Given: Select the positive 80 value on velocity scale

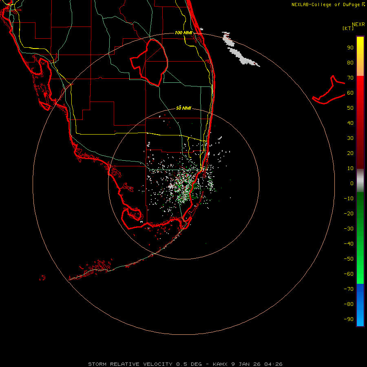Looking at the screenshot, I should click(x=350, y=63).
